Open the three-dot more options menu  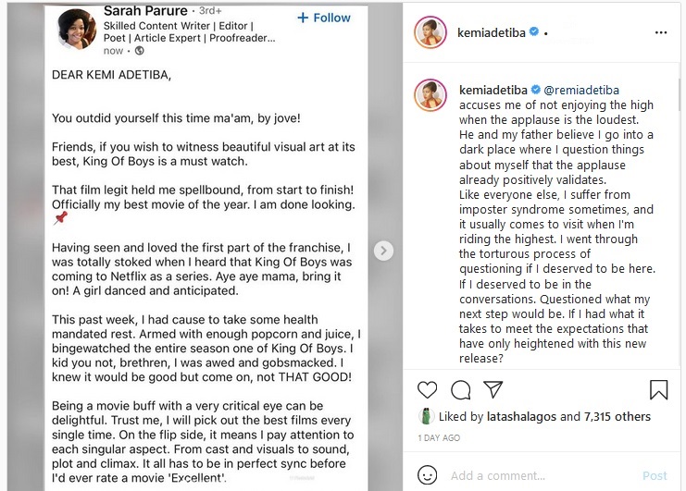coord(660,32)
